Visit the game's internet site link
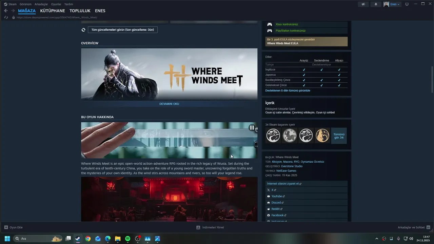This screenshot has height=244, width=434. coord(307,184)
